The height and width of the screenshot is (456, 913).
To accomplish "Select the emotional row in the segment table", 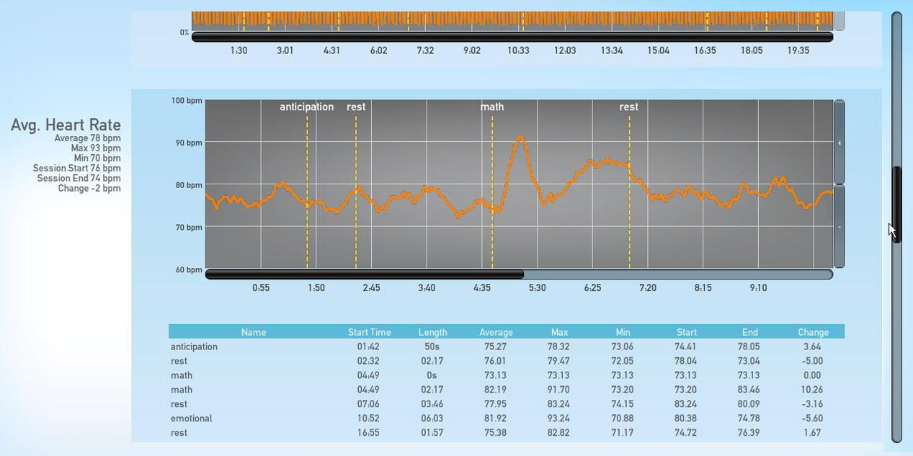I will coord(253,419).
